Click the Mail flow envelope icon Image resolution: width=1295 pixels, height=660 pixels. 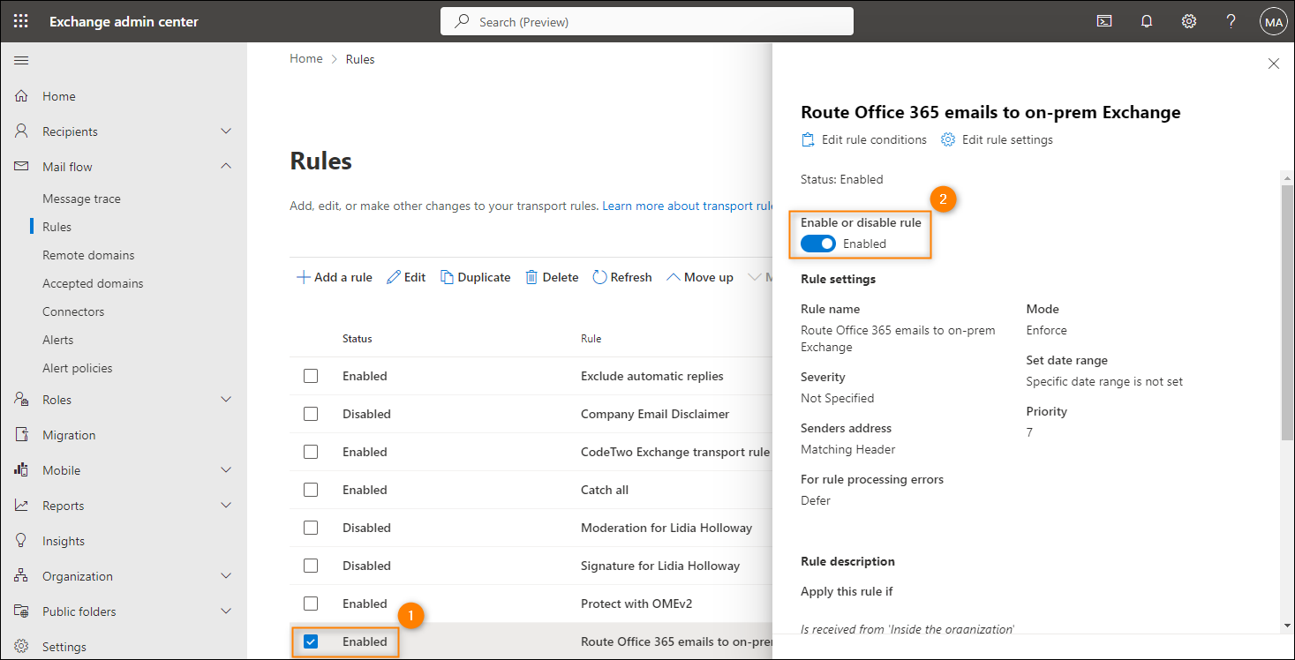(22, 167)
